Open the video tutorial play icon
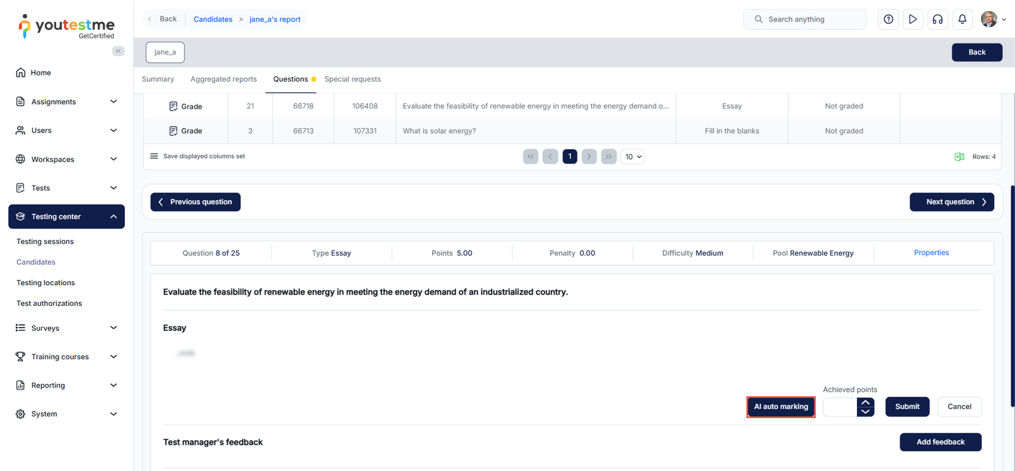This screenshot has width=1015, height=471. click(x=913, y=19)
